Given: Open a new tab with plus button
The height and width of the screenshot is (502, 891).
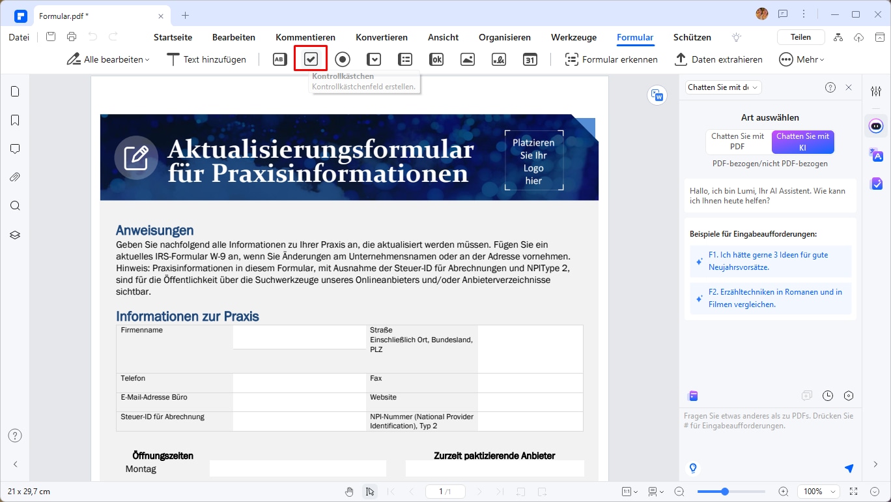Looking at the screenshot, I should pyautogui.click(x=185, y=14).
